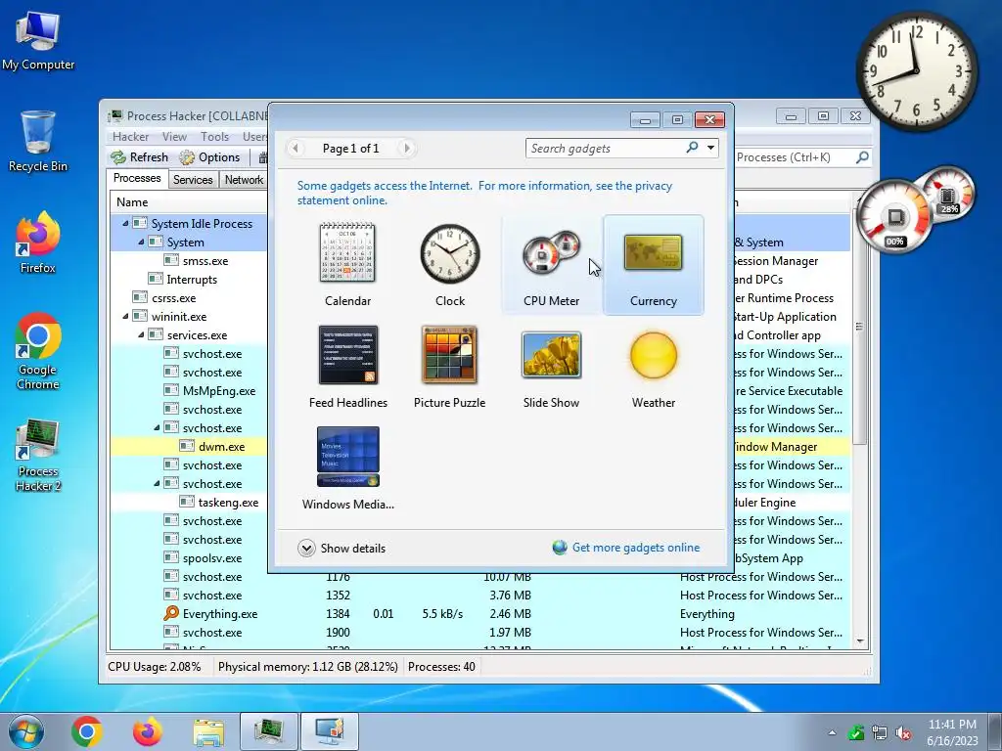This screenshot has width=1002, height=751.
Task: Open Get more gadgets online link
Action: tap(636, 548)
